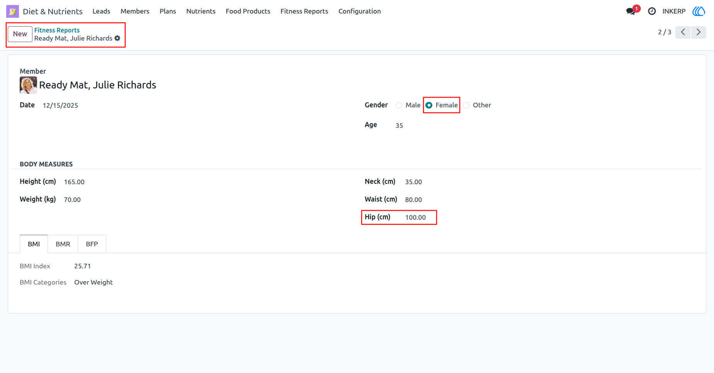Open the Nutrients menu
This screenshot has height=373, width=714.
click(201, 11)
